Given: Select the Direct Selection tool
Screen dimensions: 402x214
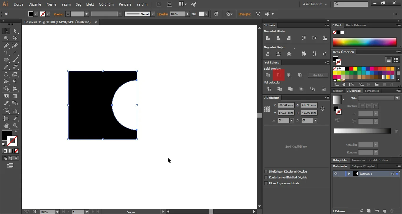Looking at the screenshot, I should coord(15,31).
